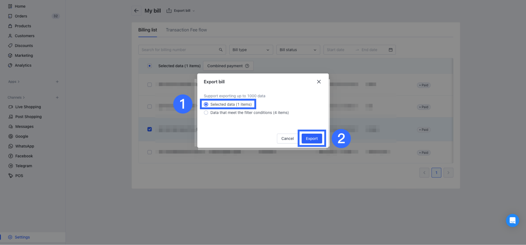This screenshot has height=245, width=526.
Task: Expand the Channels section
Action: point(16,98)
